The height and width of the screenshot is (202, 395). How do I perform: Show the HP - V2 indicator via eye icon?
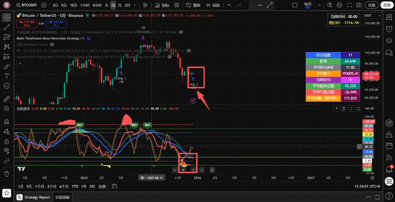(188, 51)
